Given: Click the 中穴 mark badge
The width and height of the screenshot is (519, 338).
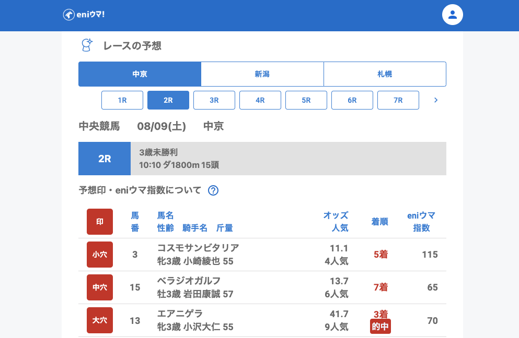Looking at the screenshot, I should coord(100,287).
